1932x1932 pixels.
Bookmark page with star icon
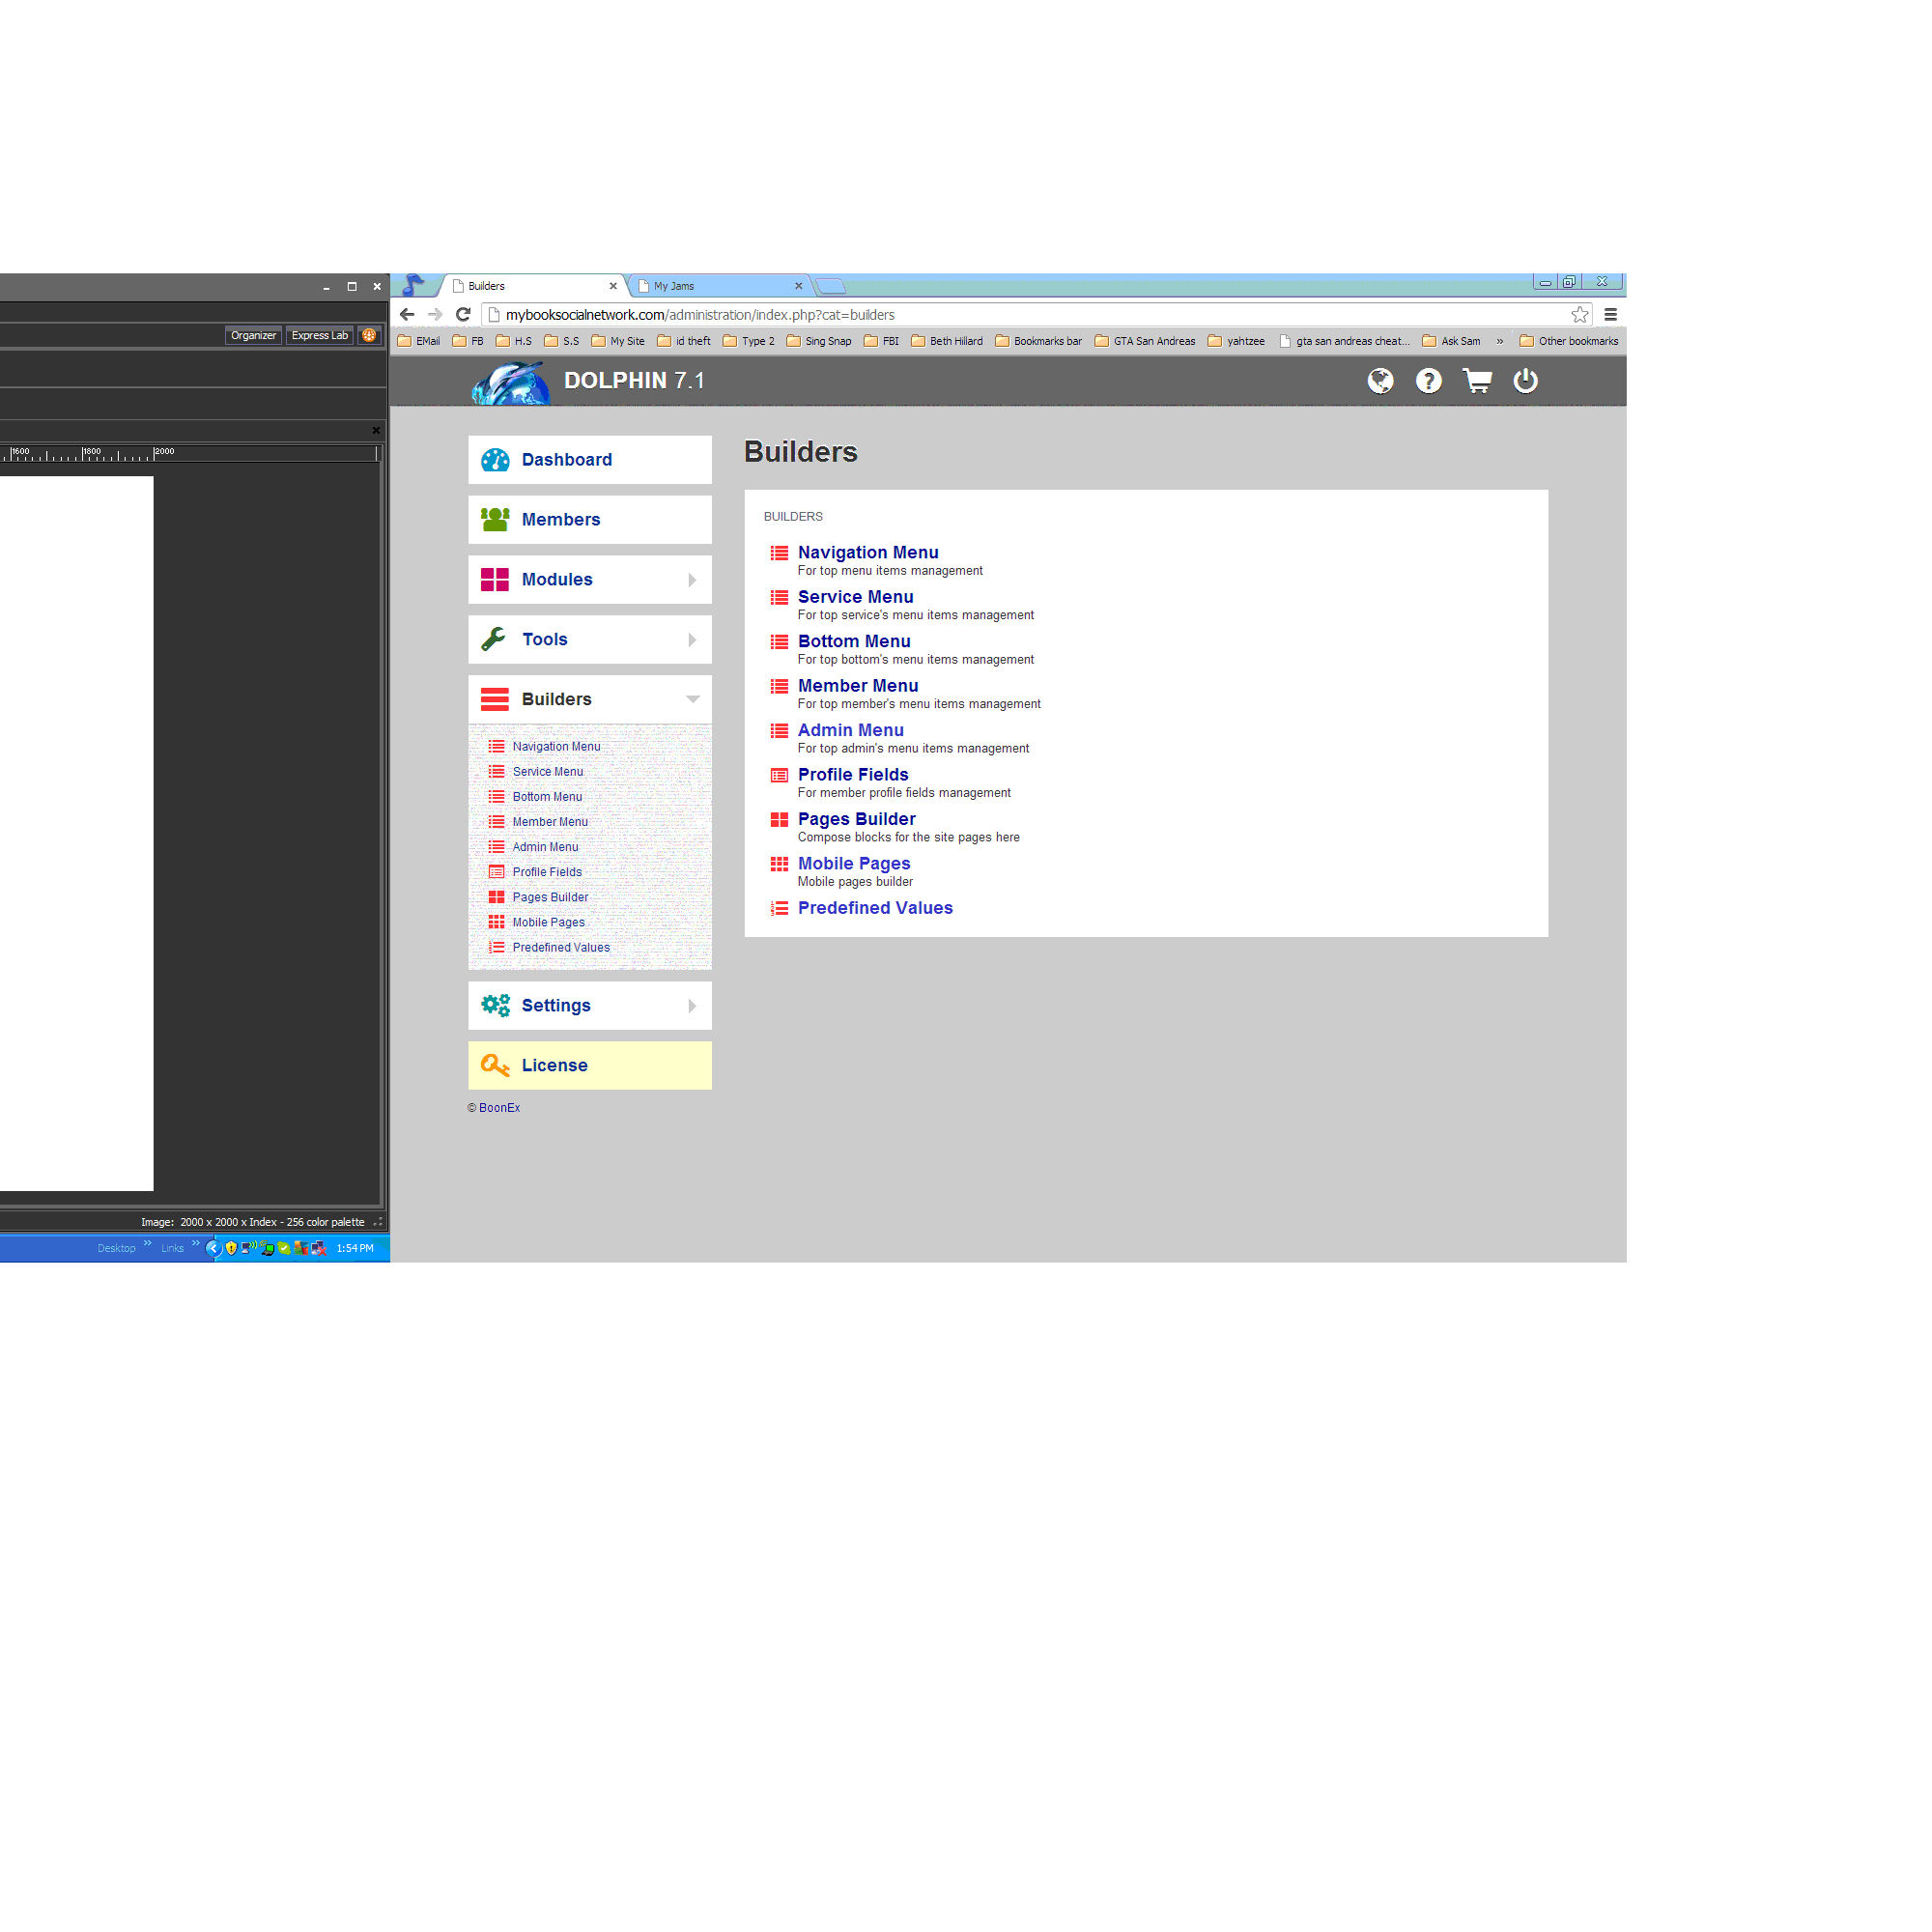1579,315
